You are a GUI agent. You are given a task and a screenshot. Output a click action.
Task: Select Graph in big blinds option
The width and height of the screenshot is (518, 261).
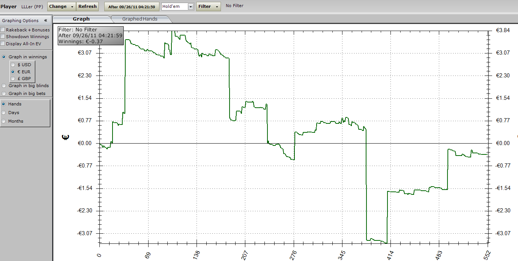coord(4,86)
